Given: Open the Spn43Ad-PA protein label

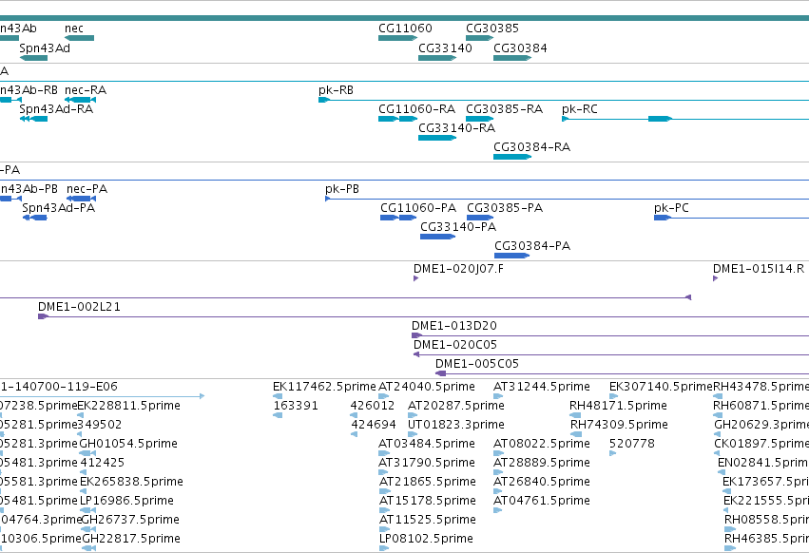Looking at the screenshot, I should tap(59, 208).
